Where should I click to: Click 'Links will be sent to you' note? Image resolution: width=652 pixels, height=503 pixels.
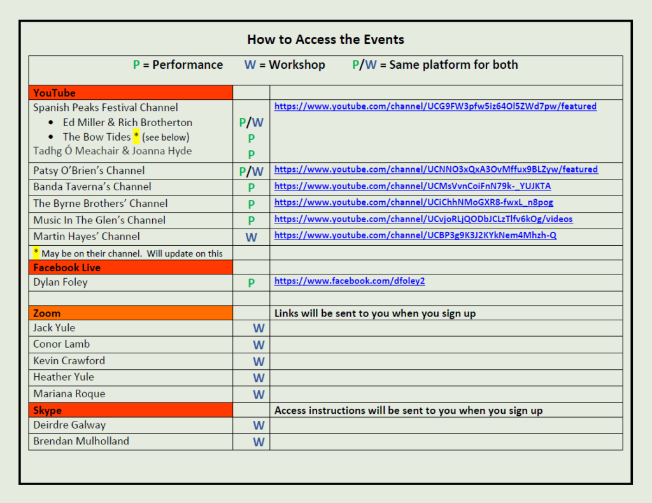pyautogui.click(x=375, y=313)
